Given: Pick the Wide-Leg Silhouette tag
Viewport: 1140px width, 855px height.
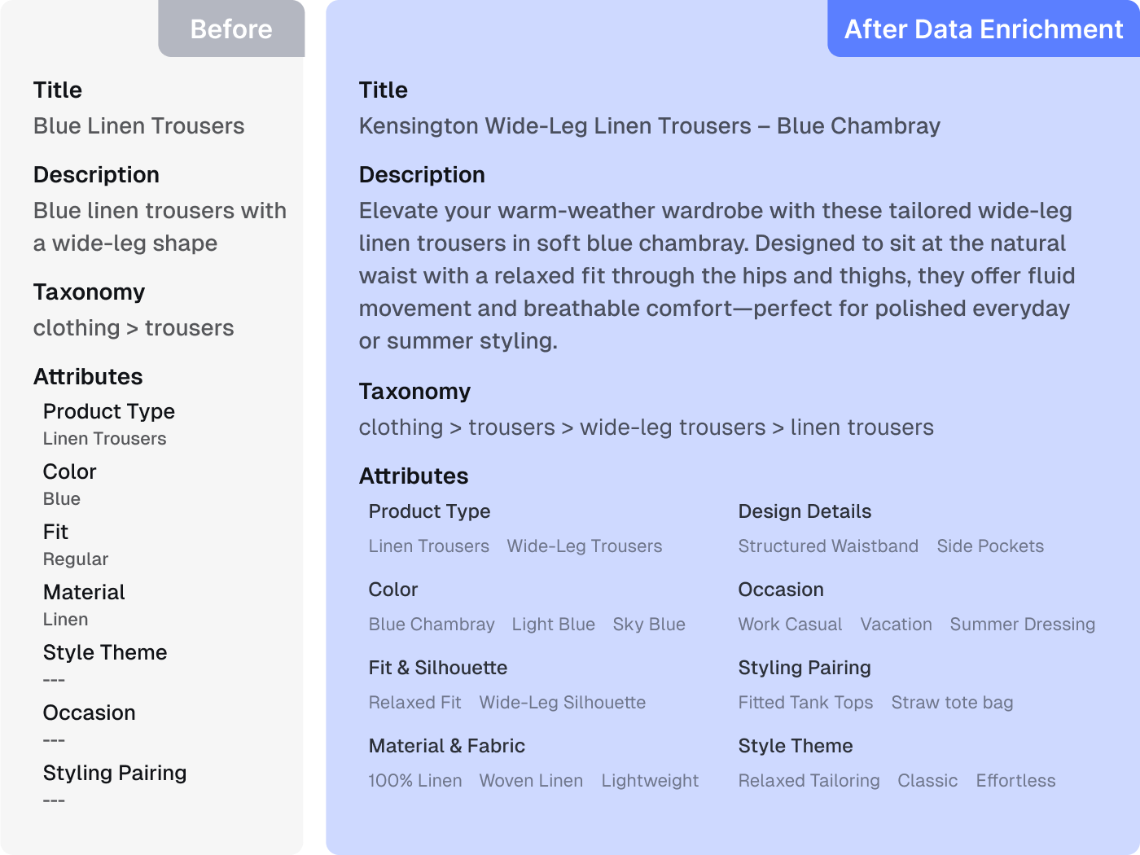Looking at the screenshot, I should tap(562, 703).
